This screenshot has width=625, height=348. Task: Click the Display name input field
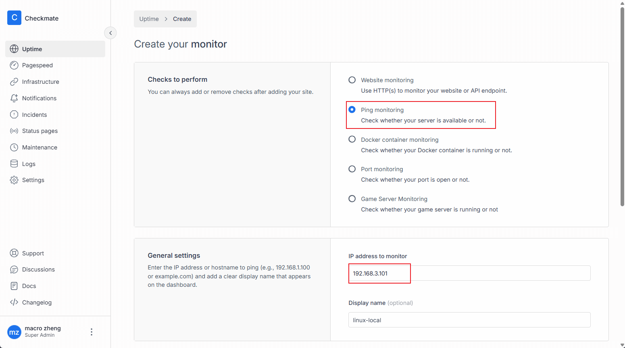469,320
